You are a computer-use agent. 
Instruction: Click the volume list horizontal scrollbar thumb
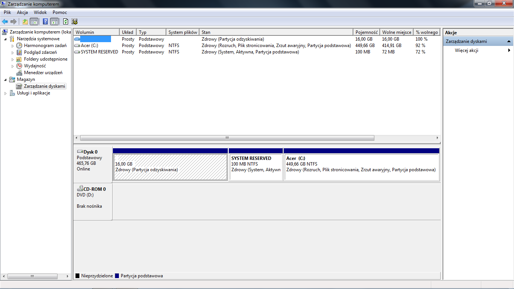(x=227, y=138)
